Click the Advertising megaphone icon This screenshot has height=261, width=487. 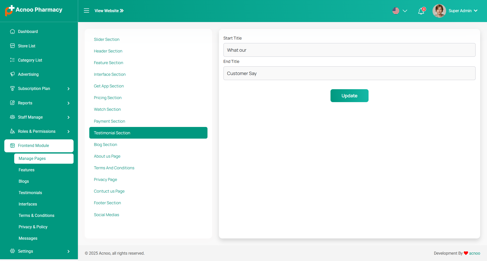click(x=12, y=74)
